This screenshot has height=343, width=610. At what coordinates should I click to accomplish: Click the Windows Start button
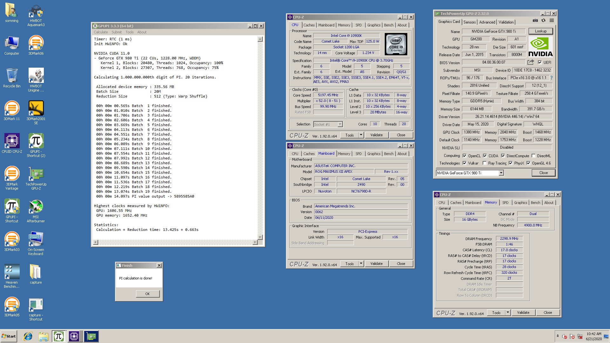click(x=9, y=336)
